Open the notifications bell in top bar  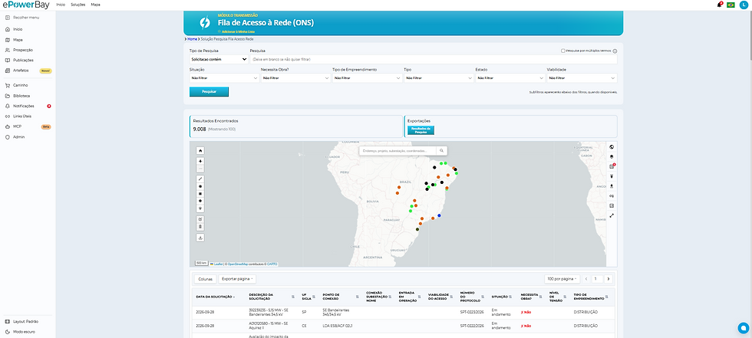720,5
